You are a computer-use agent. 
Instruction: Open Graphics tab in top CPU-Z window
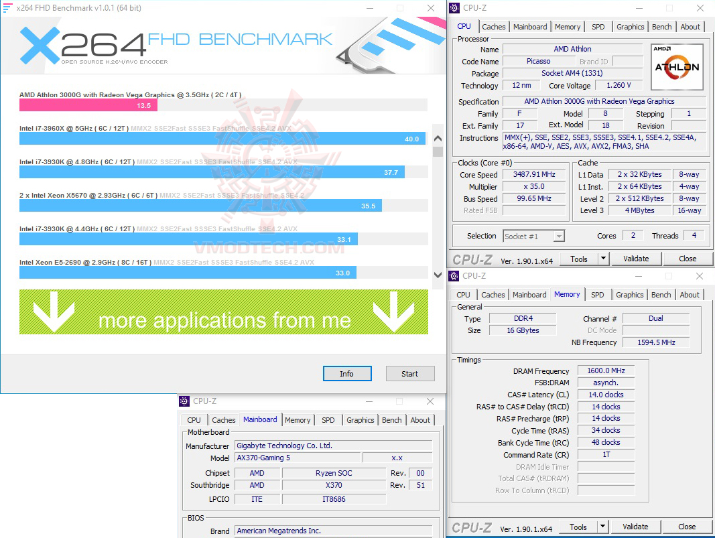coord(630,27)
